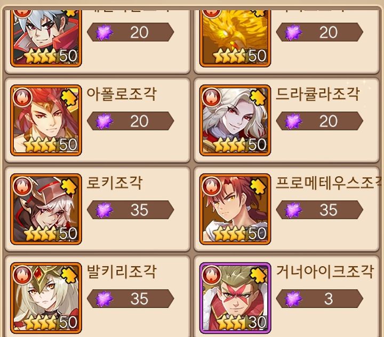Buy 프로메테우스조각 for 35 purple gems
This screenshot has height=337, width=384.
319,210
